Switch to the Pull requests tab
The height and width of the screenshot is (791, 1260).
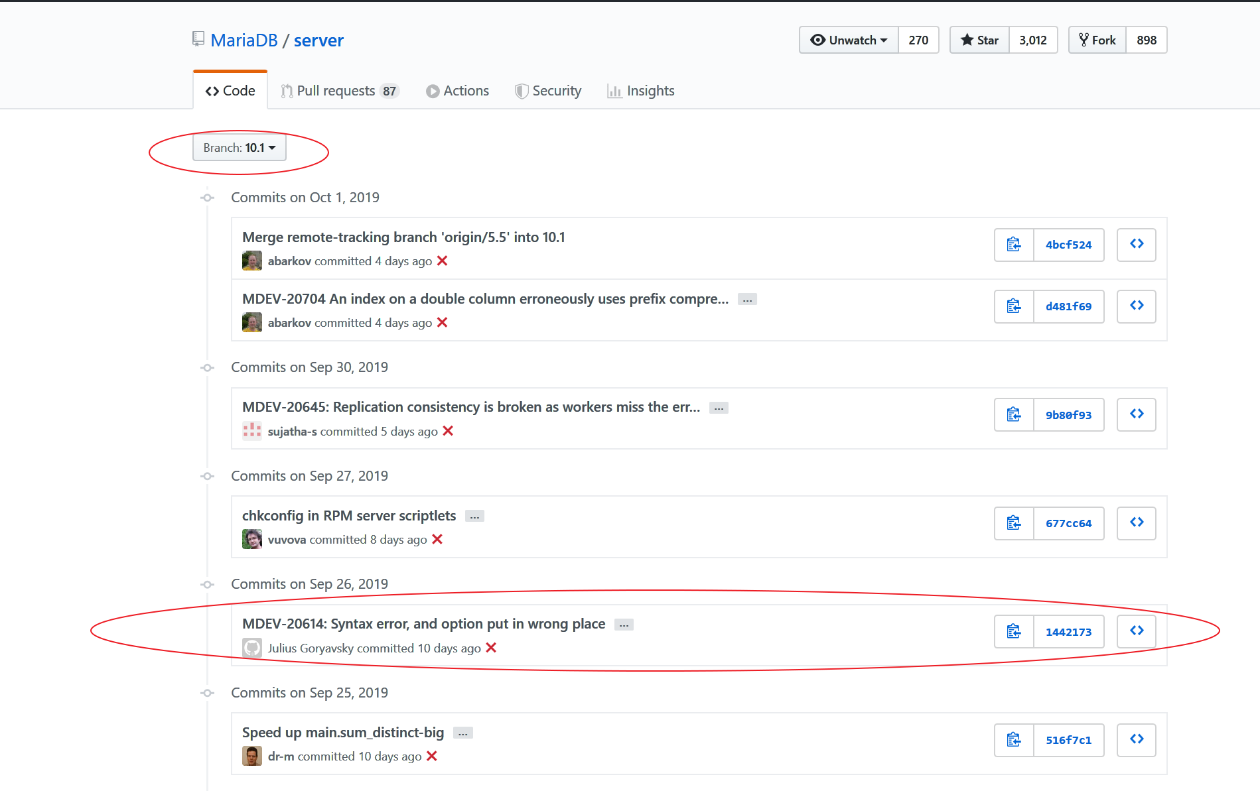[x=339, y=91]
